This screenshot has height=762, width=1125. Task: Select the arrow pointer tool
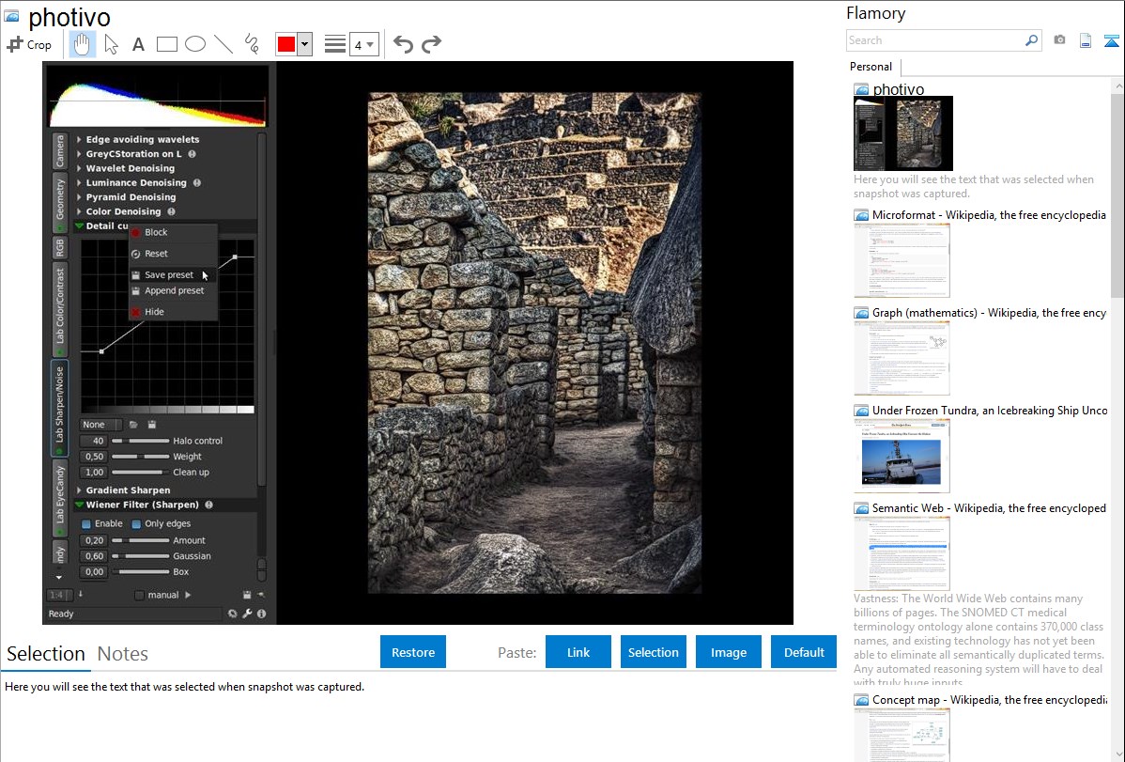111,44
